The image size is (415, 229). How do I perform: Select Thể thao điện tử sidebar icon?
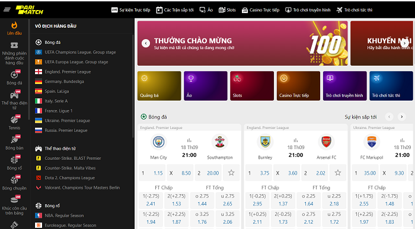point(14,100)
